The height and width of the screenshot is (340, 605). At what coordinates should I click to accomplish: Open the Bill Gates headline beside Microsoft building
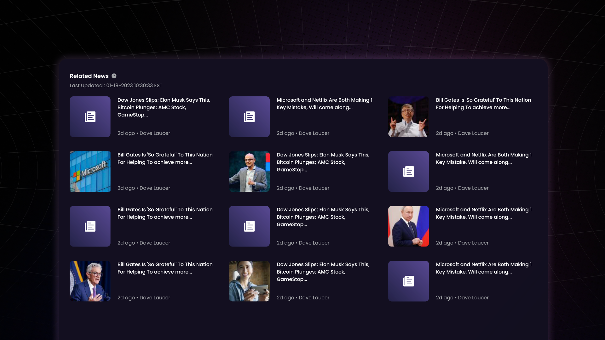(x=165, y=158)
